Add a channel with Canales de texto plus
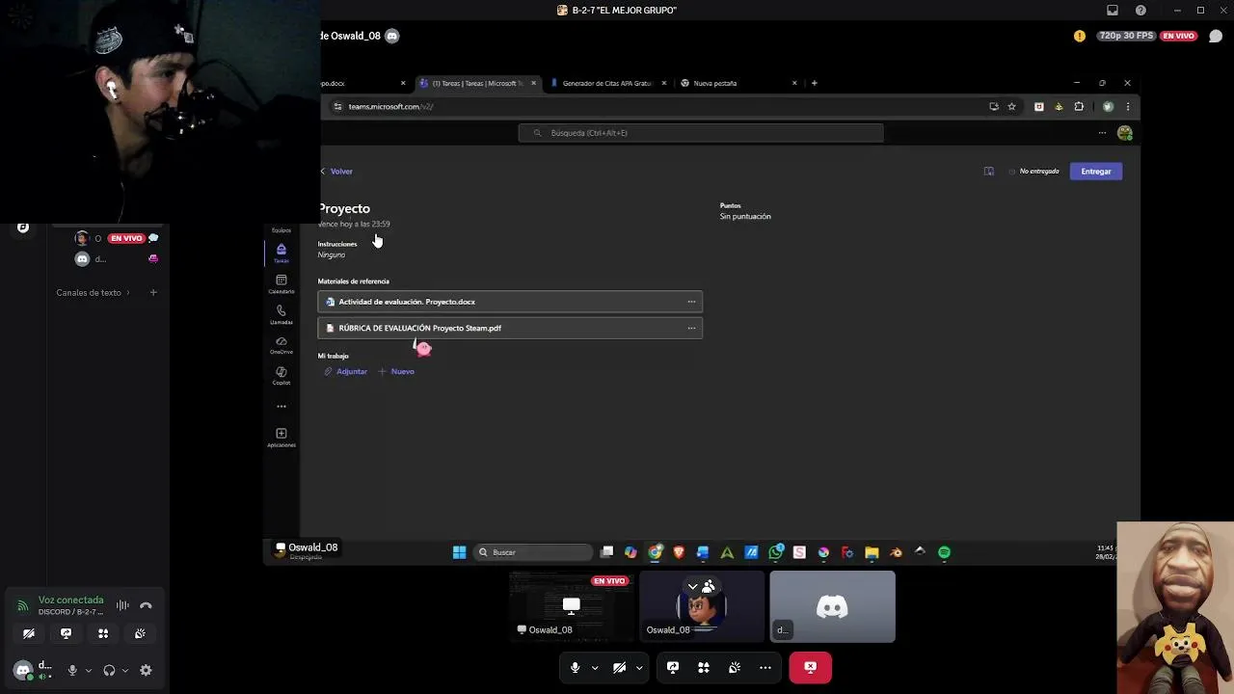 click(152, 292)
